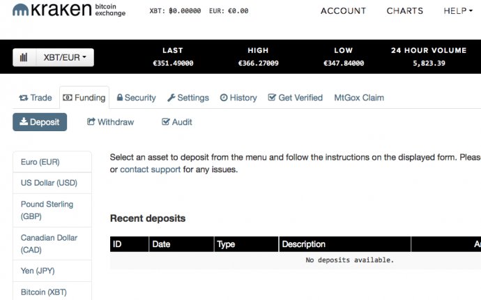Open CHARTS in top navigation
Screen dimensions: 481x300
coord(404,10)
